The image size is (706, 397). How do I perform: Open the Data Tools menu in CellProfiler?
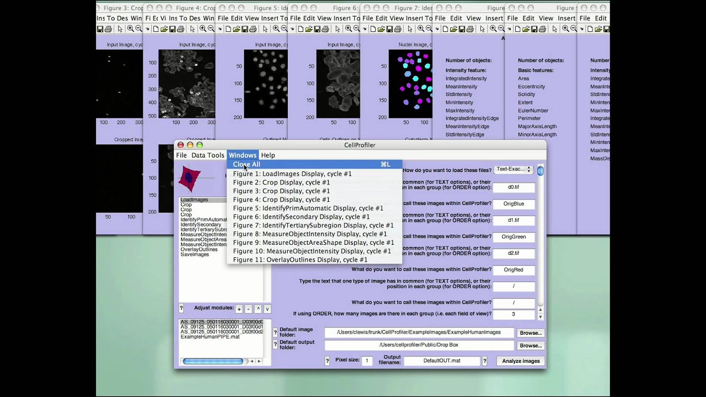[x=208, y=155]
